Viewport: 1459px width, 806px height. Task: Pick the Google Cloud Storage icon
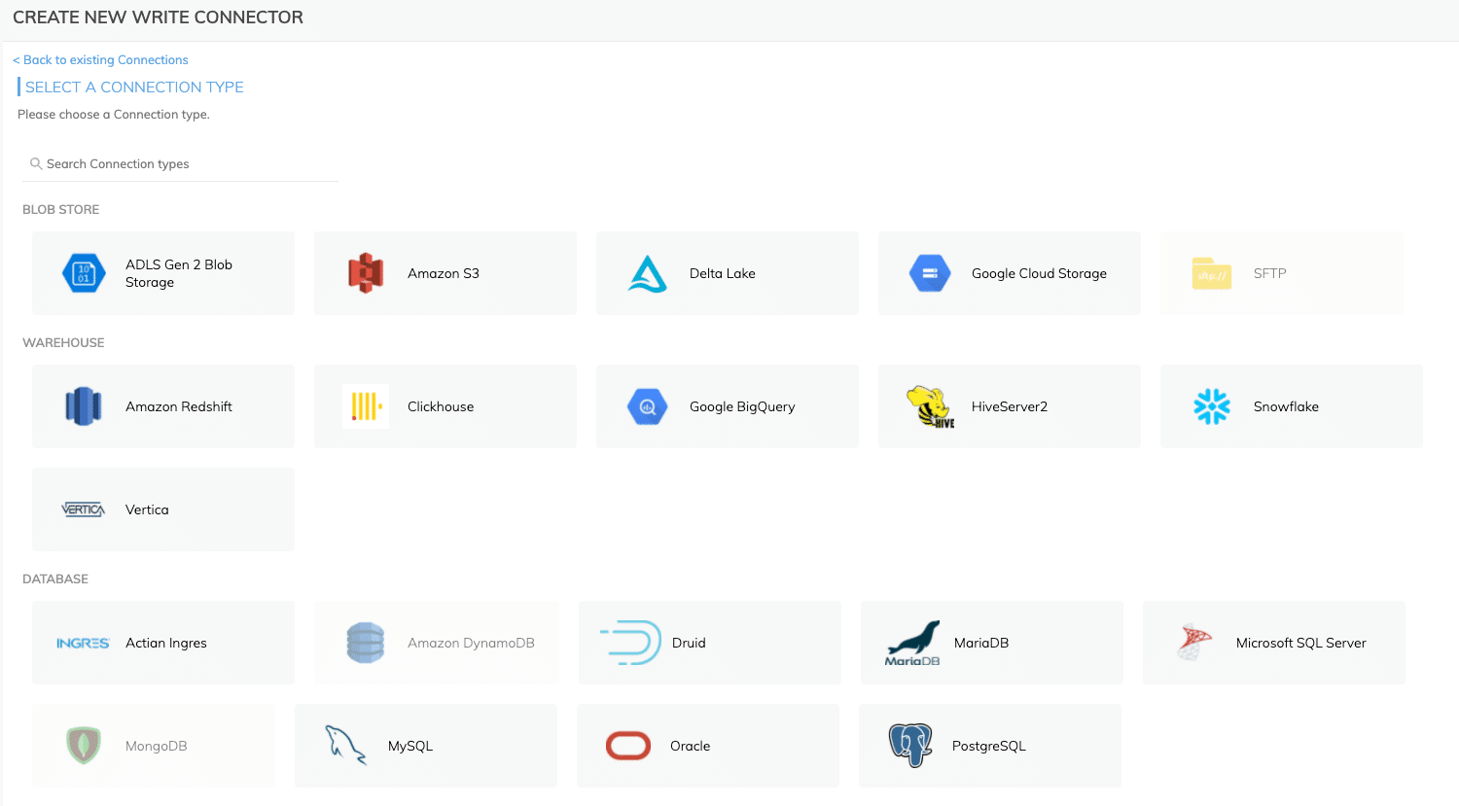click(930, 273)
